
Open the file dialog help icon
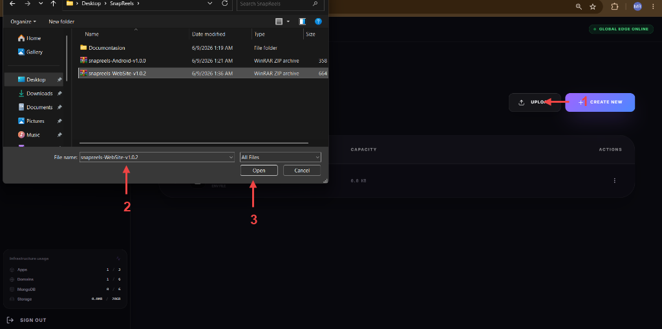(x=318, y=21)
